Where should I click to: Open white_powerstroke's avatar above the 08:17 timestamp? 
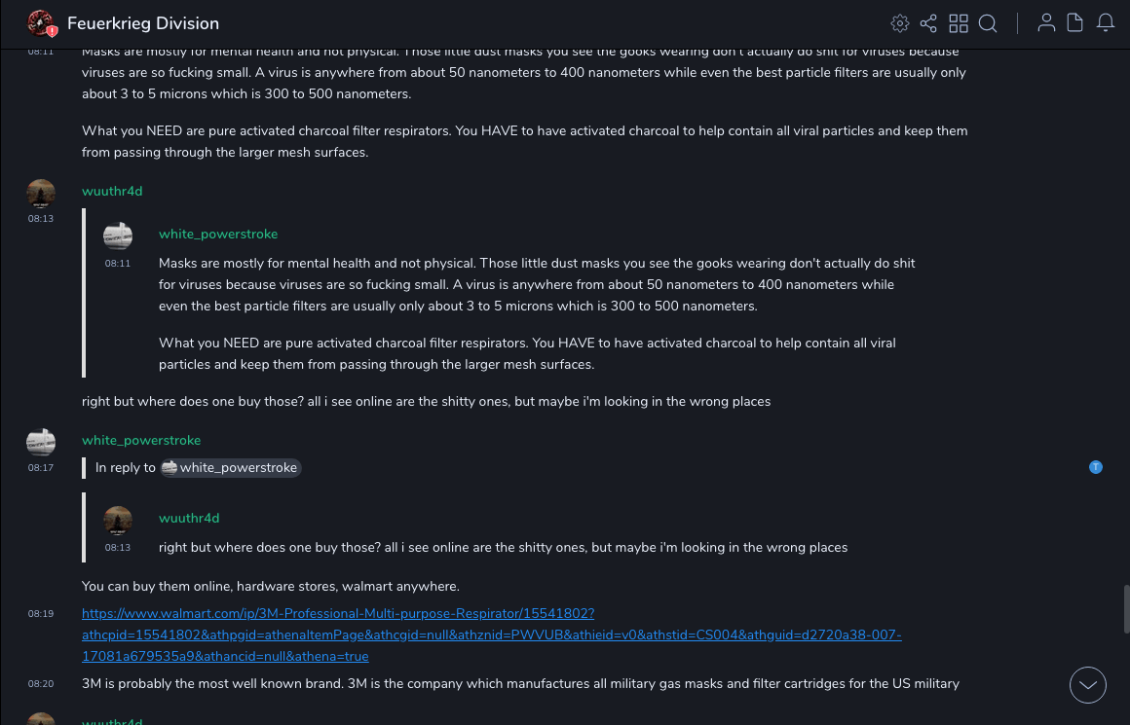(x=41, y=443)
